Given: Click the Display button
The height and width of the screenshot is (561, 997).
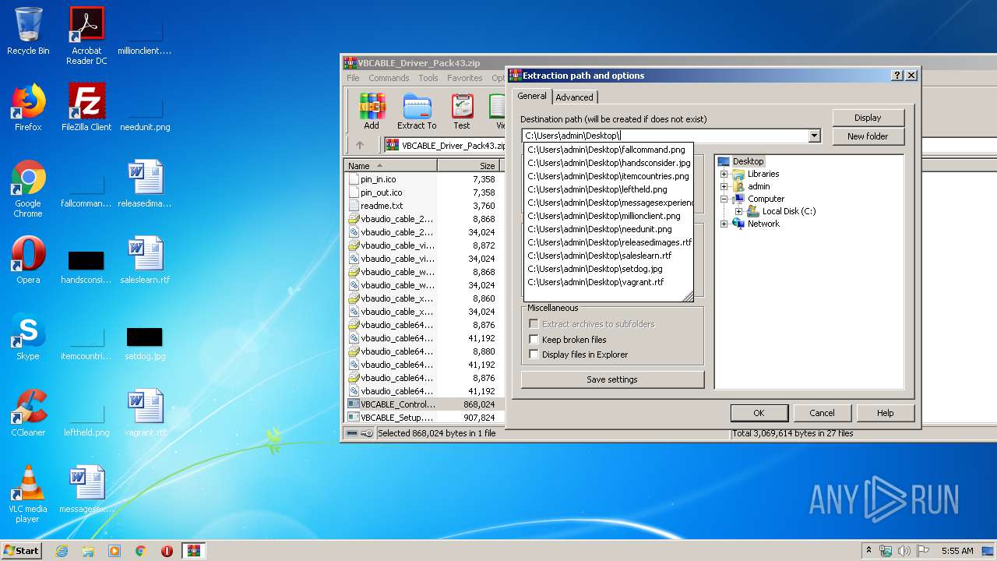Looking at the screenshot, I should coord(868,118).
